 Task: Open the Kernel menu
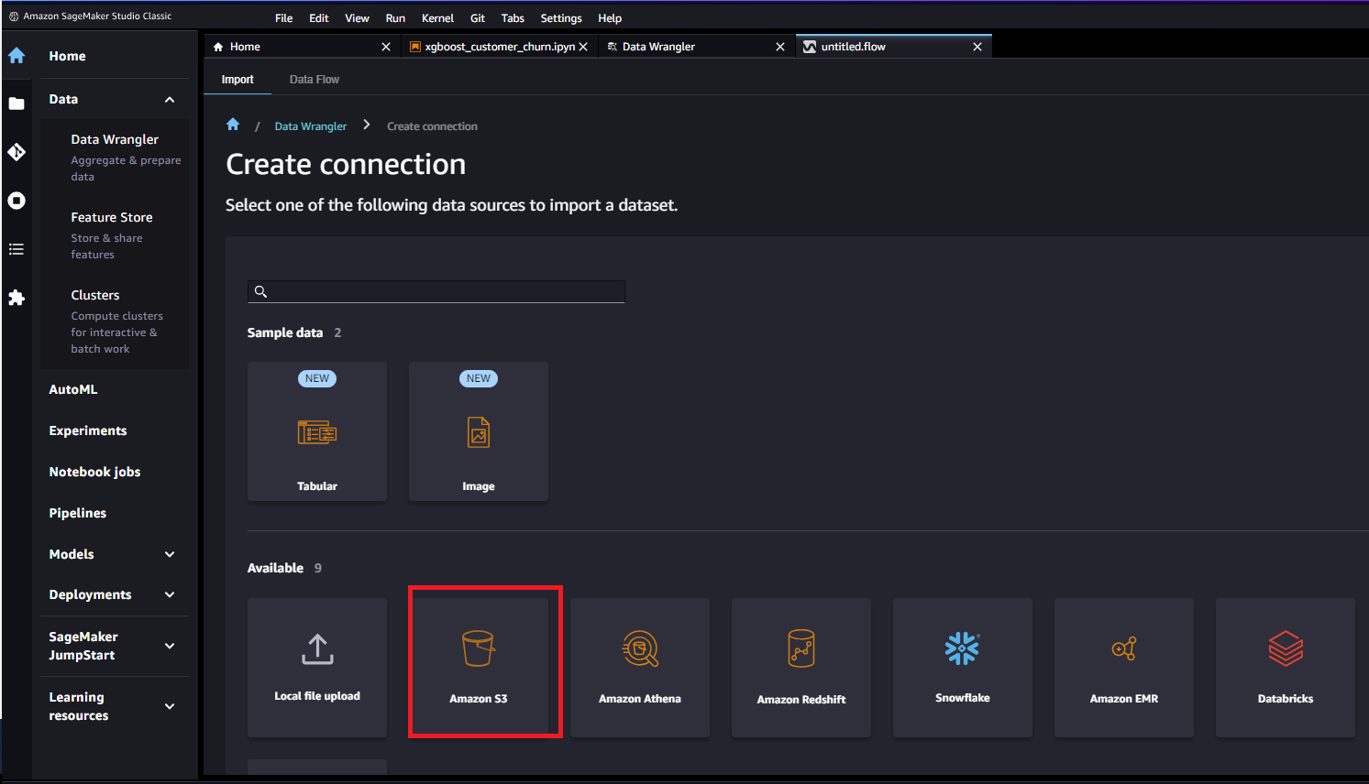[x=437, y=18]
